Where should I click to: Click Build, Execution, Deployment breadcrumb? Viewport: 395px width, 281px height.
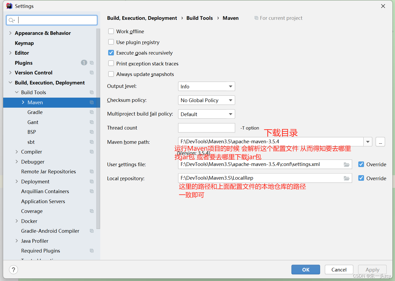(142, 18)
